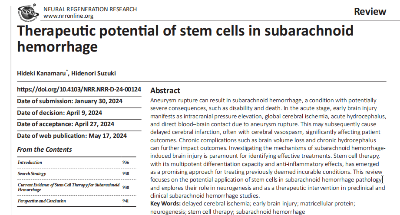Click the Date of acceptance line
The height and width of the screenshot is (215, 400).
click(x=66, y=124)
